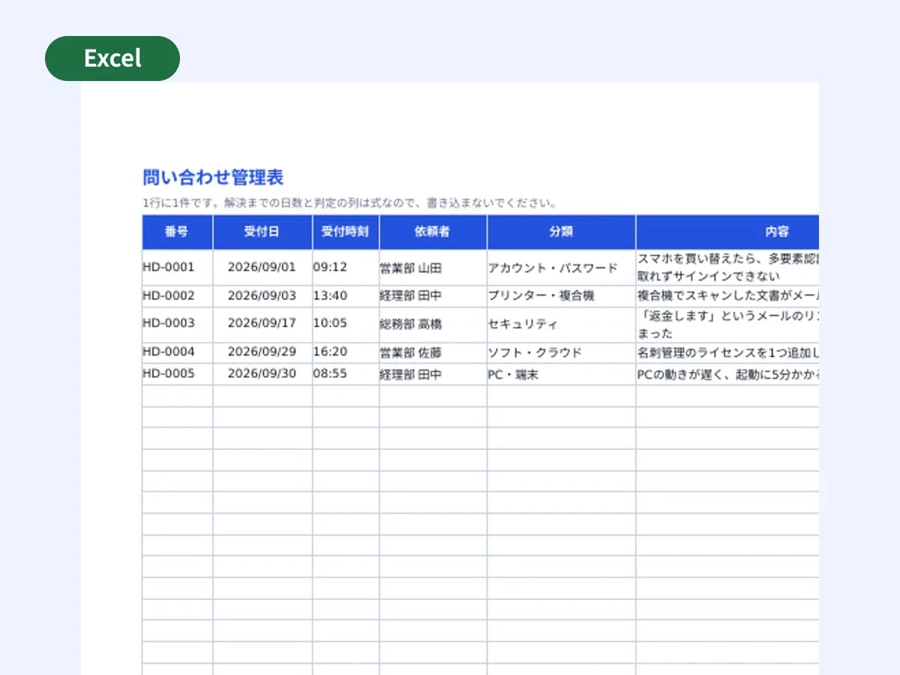The width and height of the screenshot is (900, 675).
Task: Select date cell 2026/09/29
Action: [x=262, y=352]
